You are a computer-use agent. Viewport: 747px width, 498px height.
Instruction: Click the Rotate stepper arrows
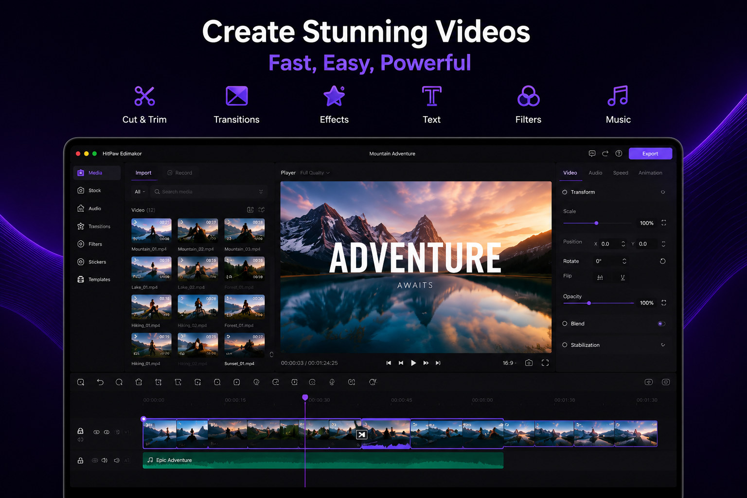(x=624, y=261)
